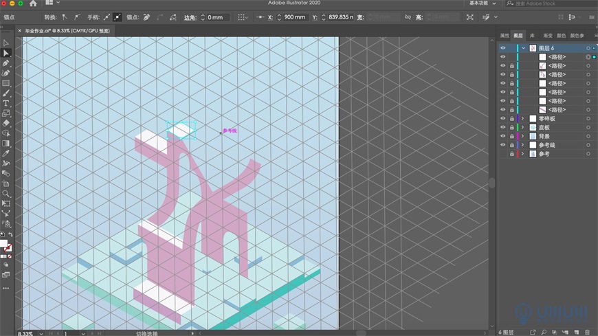Hide 图层 6 with its eye icon

pos(502,48)
